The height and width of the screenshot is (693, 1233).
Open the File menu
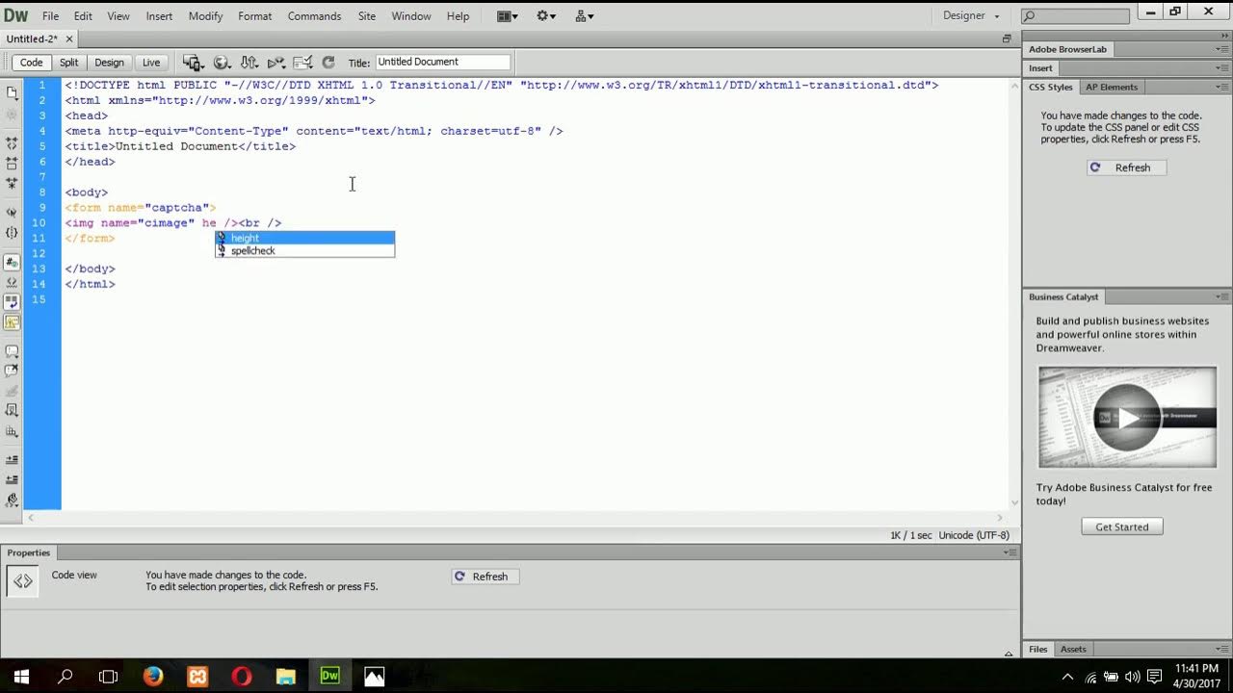pos(50,16)
